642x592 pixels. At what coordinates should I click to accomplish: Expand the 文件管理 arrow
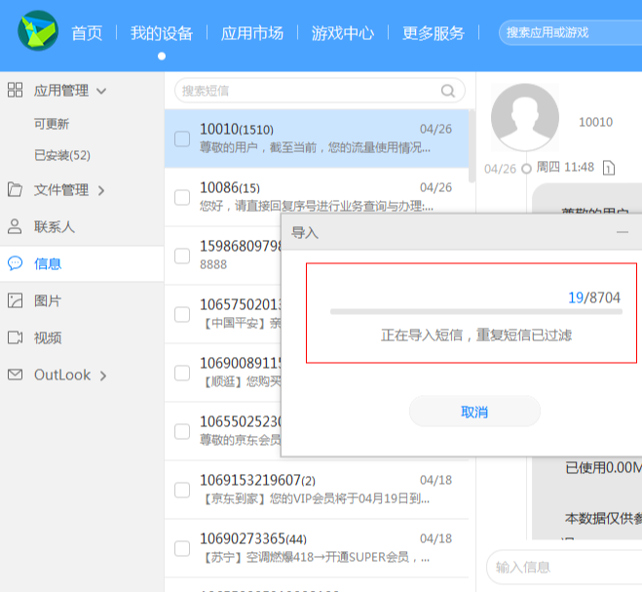(101, 190)
